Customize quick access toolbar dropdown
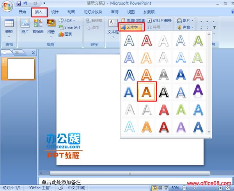Viewport: 234px width, 191px height. click(x=44, y=3)
